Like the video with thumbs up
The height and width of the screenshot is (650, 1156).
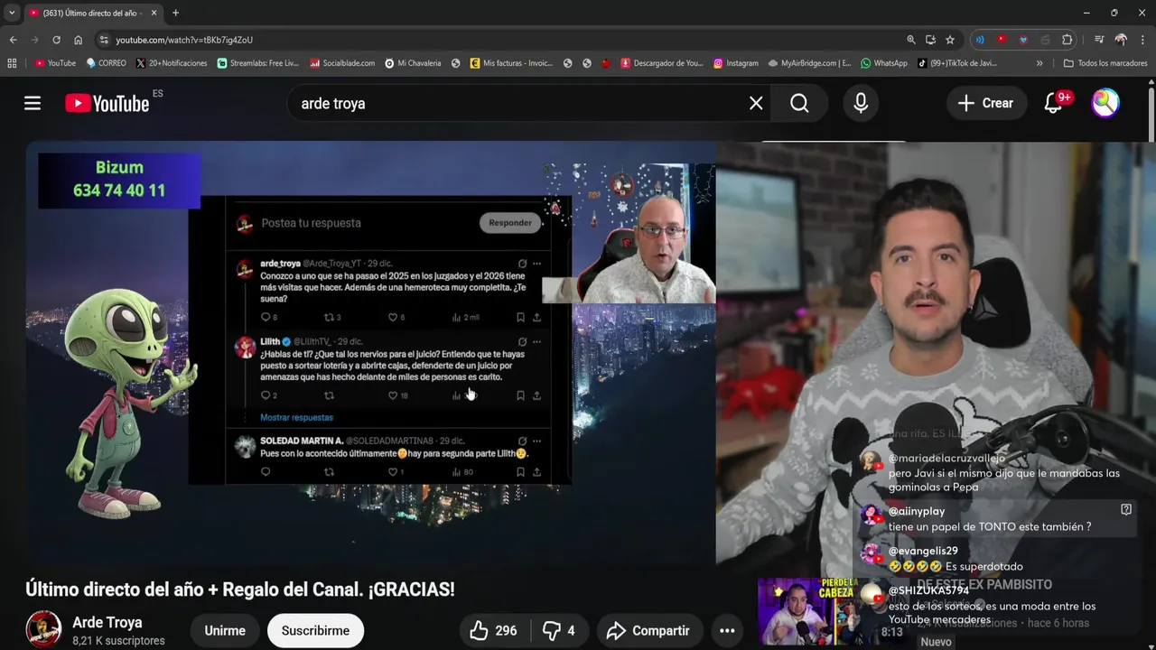(495, 631)
